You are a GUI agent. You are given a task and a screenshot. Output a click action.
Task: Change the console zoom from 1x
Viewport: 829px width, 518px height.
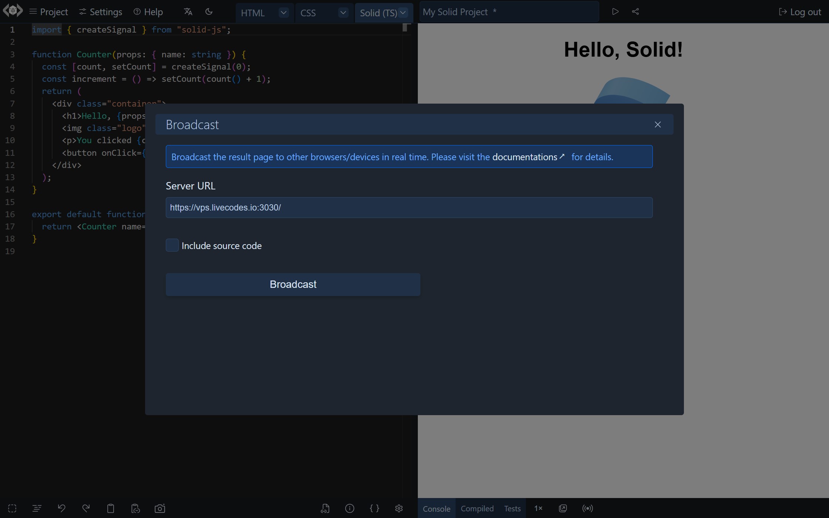click(x=538, y=508)
